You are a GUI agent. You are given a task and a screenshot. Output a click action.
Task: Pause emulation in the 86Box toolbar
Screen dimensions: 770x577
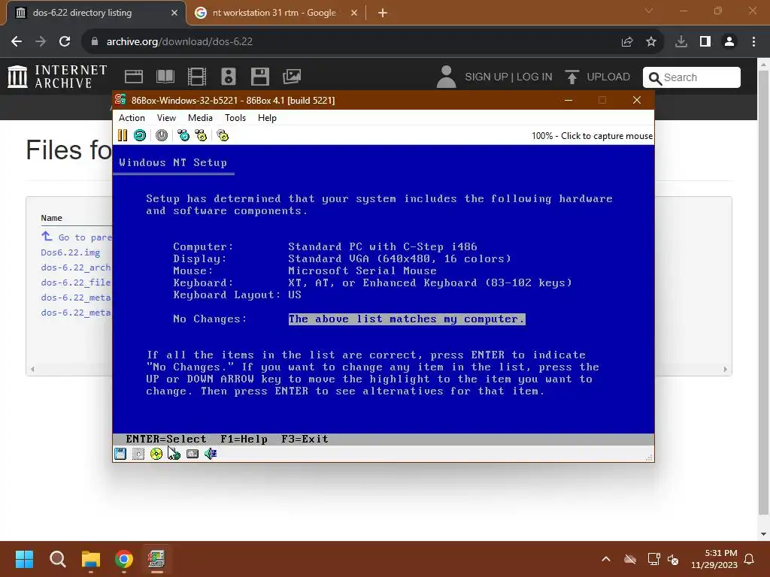tap(123, 135)
